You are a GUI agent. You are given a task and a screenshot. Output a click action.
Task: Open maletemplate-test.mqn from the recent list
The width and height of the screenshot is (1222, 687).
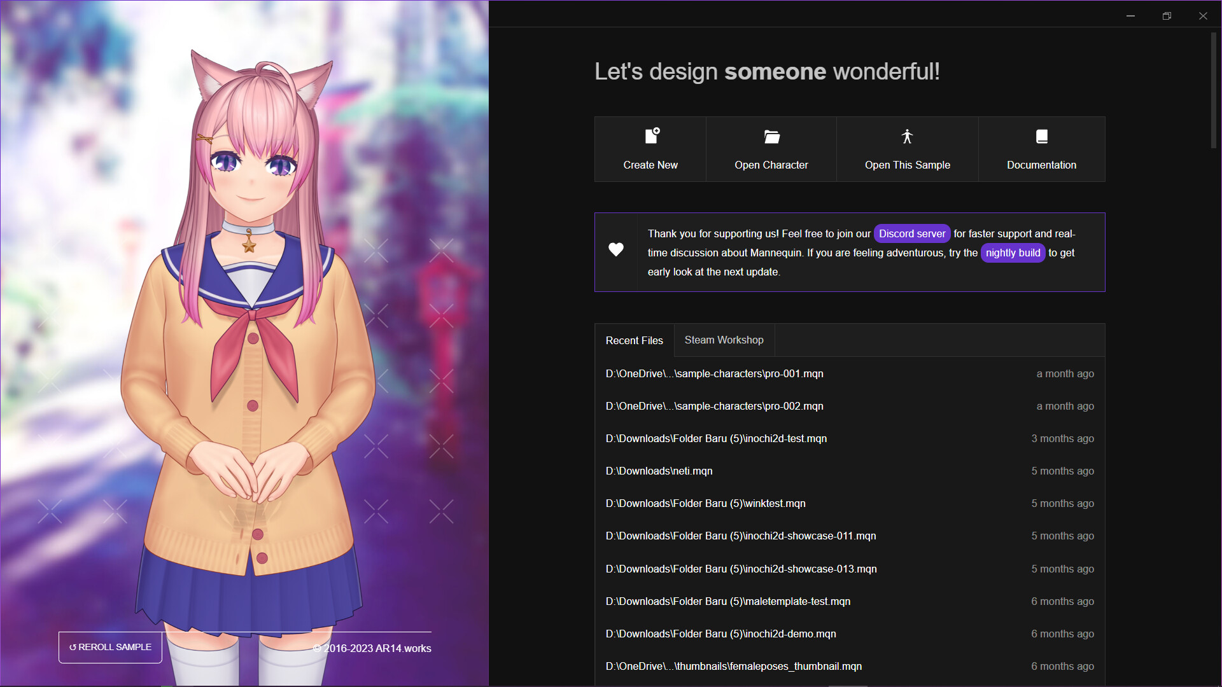click(x=727, y=601)
